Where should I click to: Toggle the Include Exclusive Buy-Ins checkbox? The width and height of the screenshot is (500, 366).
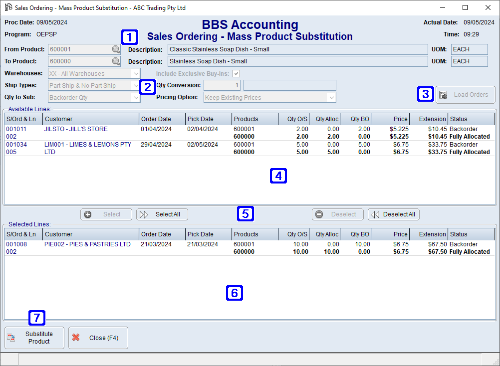(236, 73)
